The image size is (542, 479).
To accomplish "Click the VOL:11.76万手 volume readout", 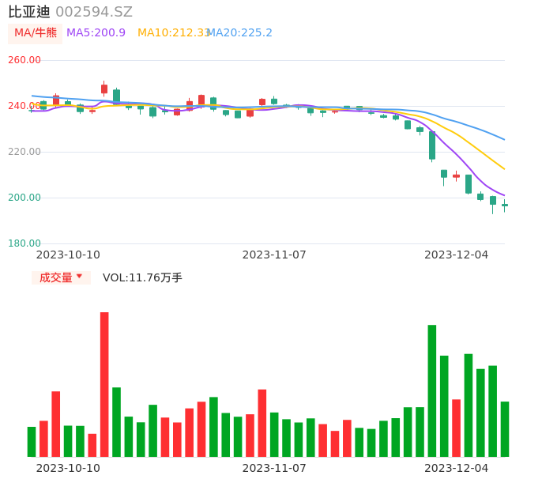I will (142, 277).
